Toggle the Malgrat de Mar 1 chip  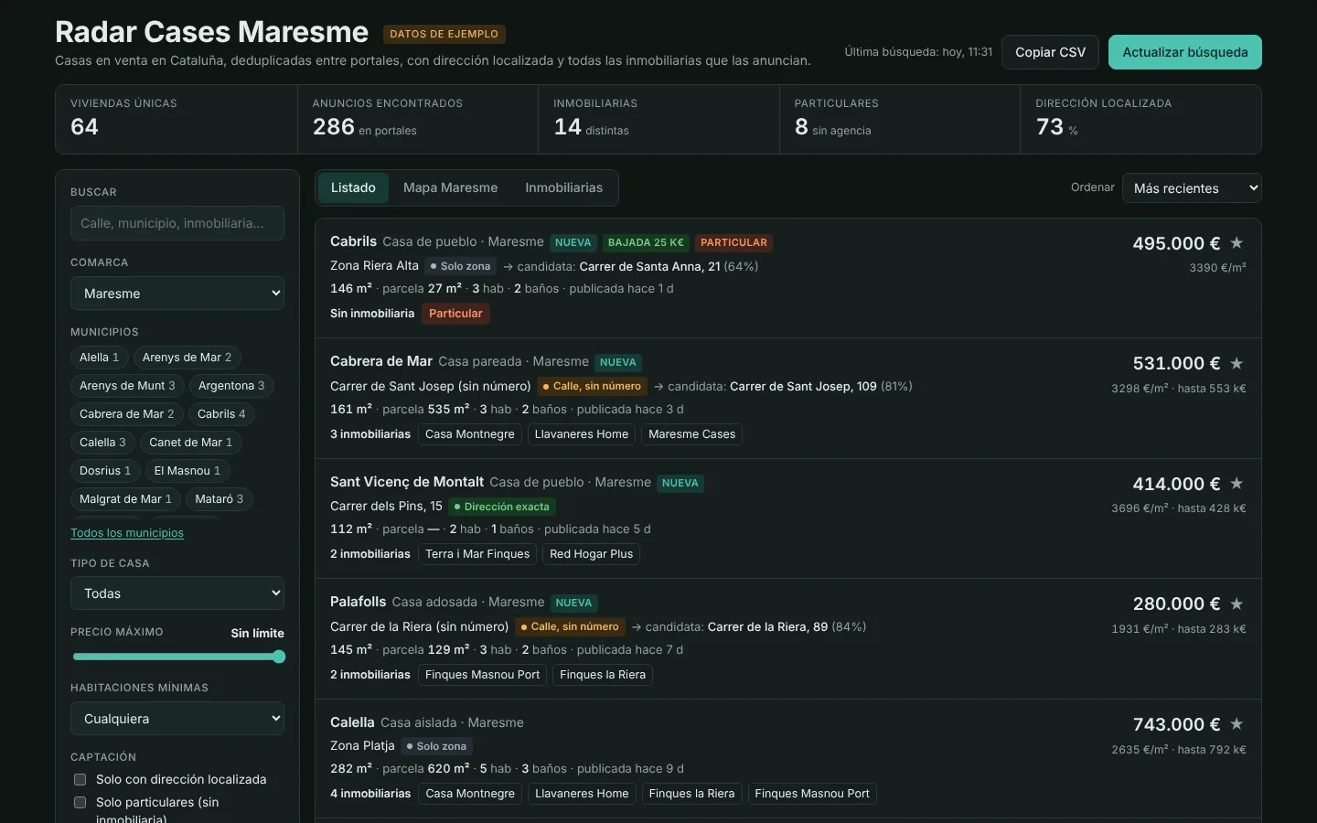(x=125, y=499)
